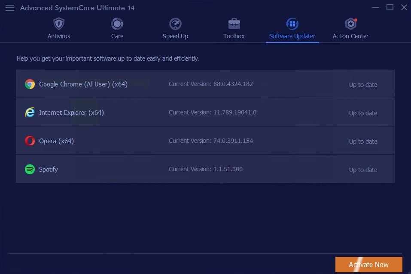Click Current Version: 1.1.51.380 text
This screenshot has height=274, width=411.
point(205,169)
